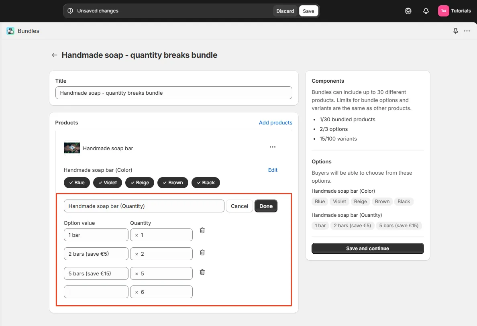The height and width of the screenshot is (326, 477).
Task: Open the Shopify Sidekick assistant icon
Action: click(408, 11)
